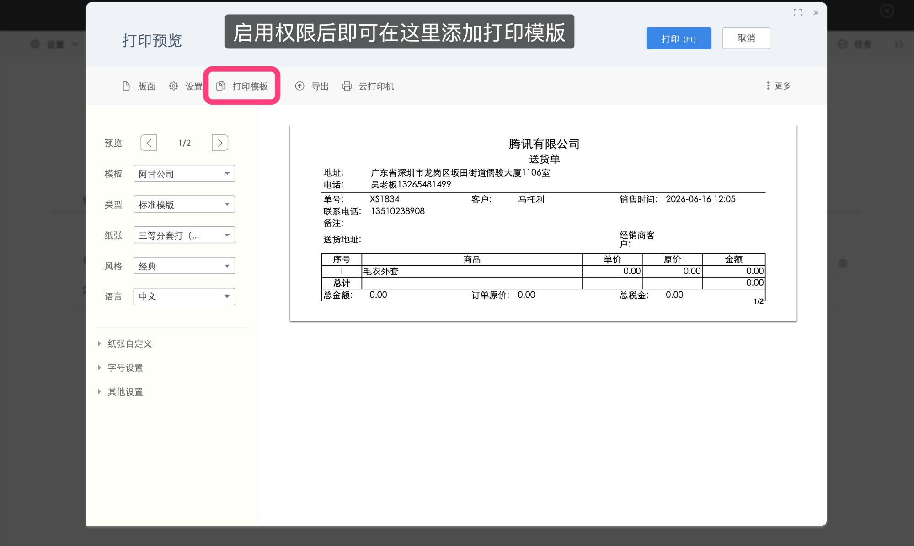The width and height of the screenshot is (914, 546).
Task: Open the 更多 more menu
Action: pos(779,86)
